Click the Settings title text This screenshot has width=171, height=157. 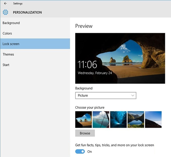point(18,3)
